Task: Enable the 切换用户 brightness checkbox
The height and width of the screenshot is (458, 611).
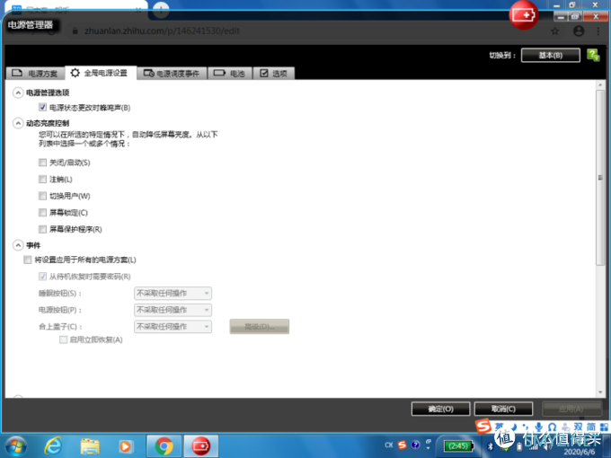Action: point(42,196)
